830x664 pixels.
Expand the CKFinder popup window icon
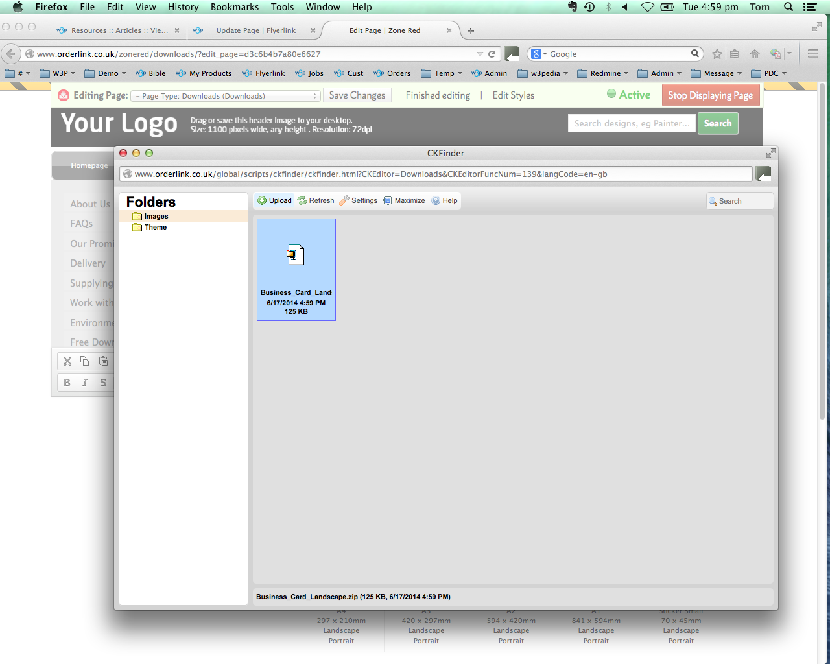click(x=770, y=153)
